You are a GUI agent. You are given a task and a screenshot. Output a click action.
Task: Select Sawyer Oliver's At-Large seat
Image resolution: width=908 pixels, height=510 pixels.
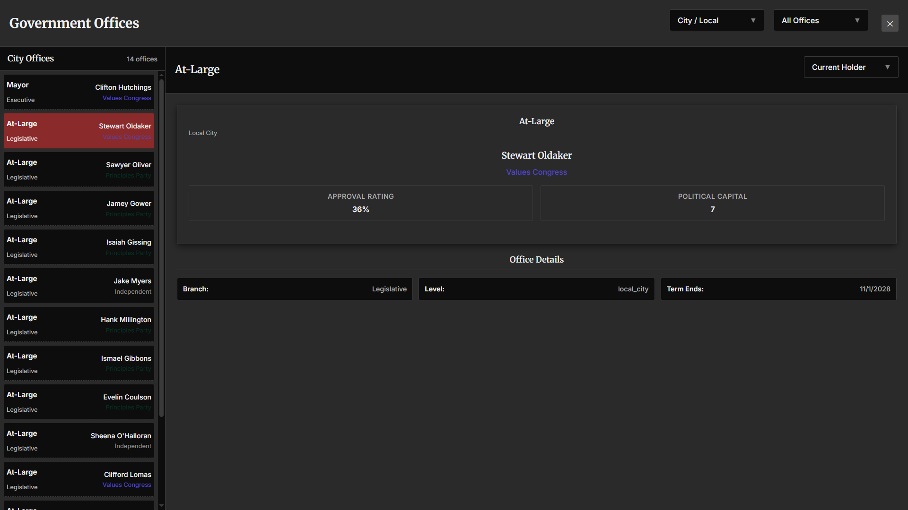pyautogui.click(x=79, y=170)
